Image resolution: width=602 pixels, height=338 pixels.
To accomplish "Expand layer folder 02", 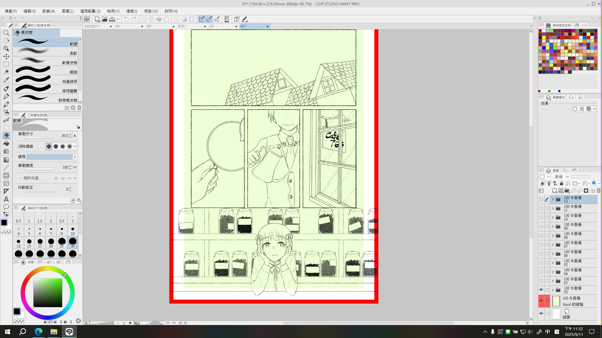I will click(x=553, y=290).
